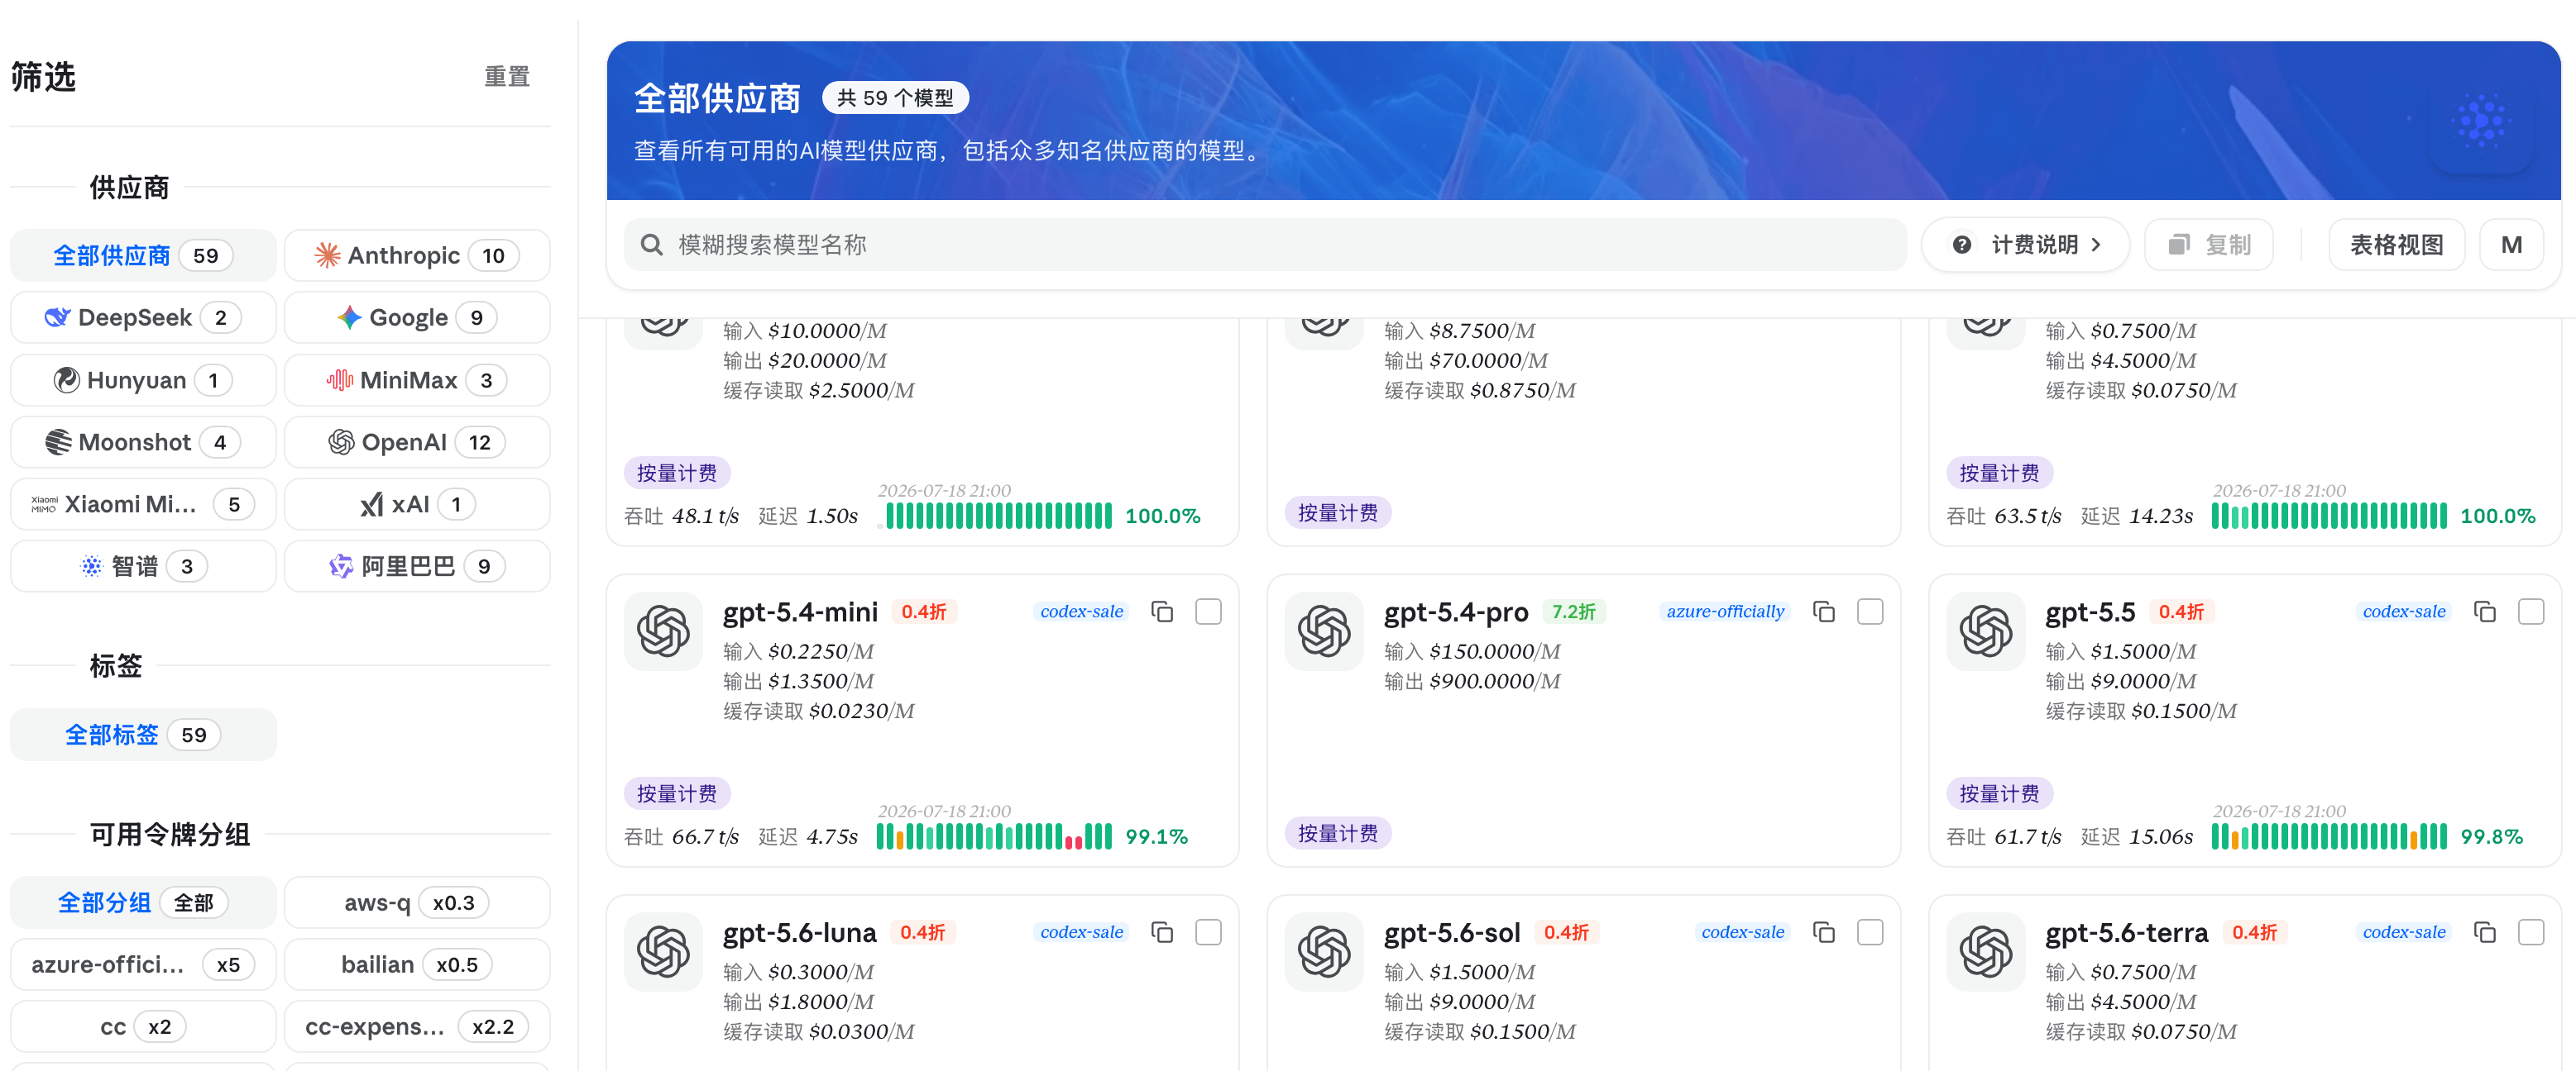The image size is (2576, 1071).
Task: Click the gpt-5.6-sol model title
Action: tap(1452, 933)
